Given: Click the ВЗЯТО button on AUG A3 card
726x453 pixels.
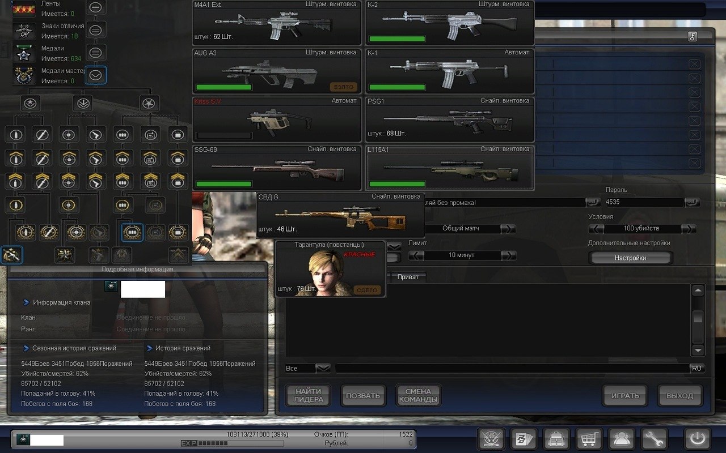Looking at the screenshot, I should pyautogui.click(x=344, y=87).
